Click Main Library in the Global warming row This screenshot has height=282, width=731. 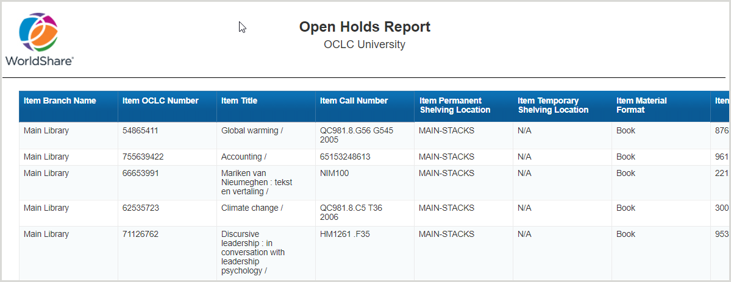pos(46,130)
